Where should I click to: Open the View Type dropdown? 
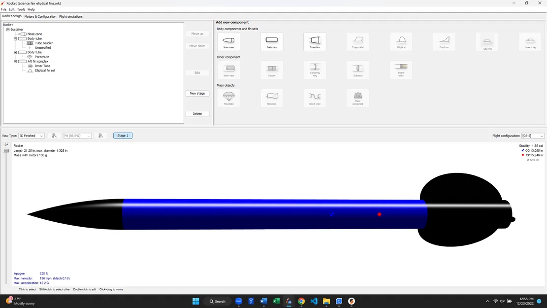click(31, 136)
